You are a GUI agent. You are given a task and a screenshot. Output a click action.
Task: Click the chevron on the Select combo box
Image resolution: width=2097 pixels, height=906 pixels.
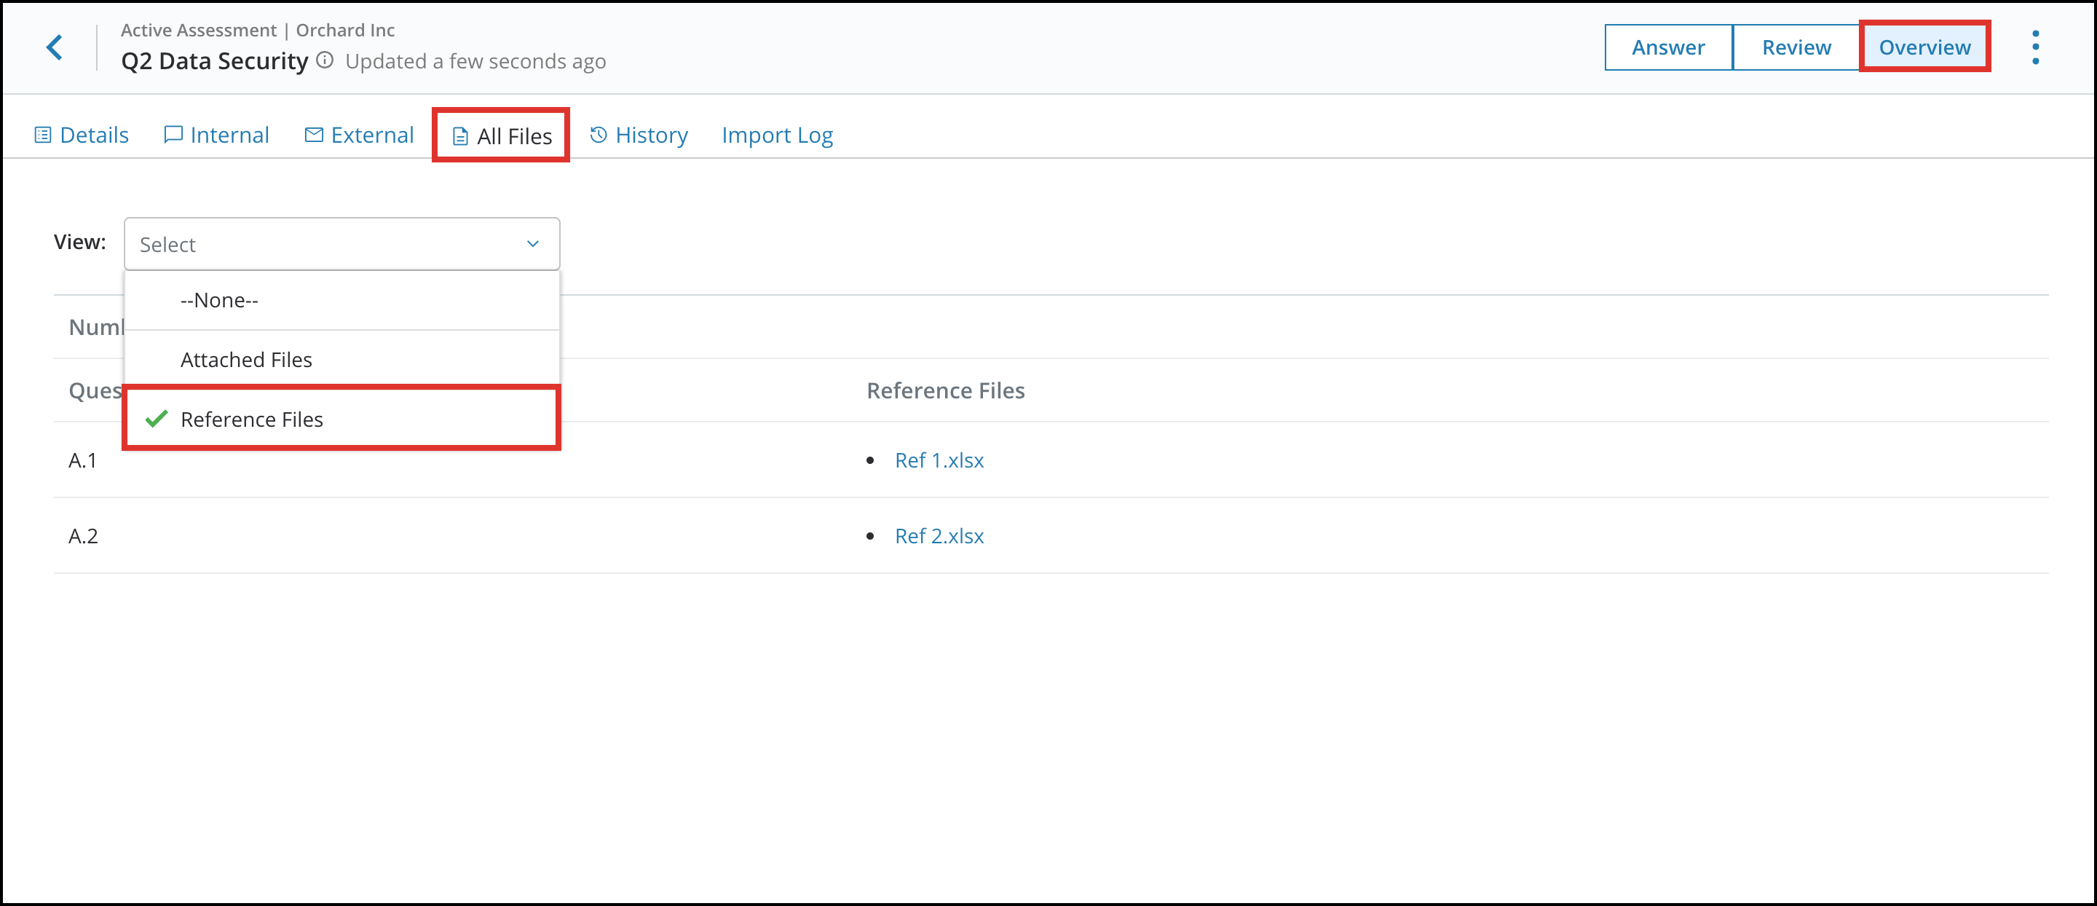tap(532, 243)
